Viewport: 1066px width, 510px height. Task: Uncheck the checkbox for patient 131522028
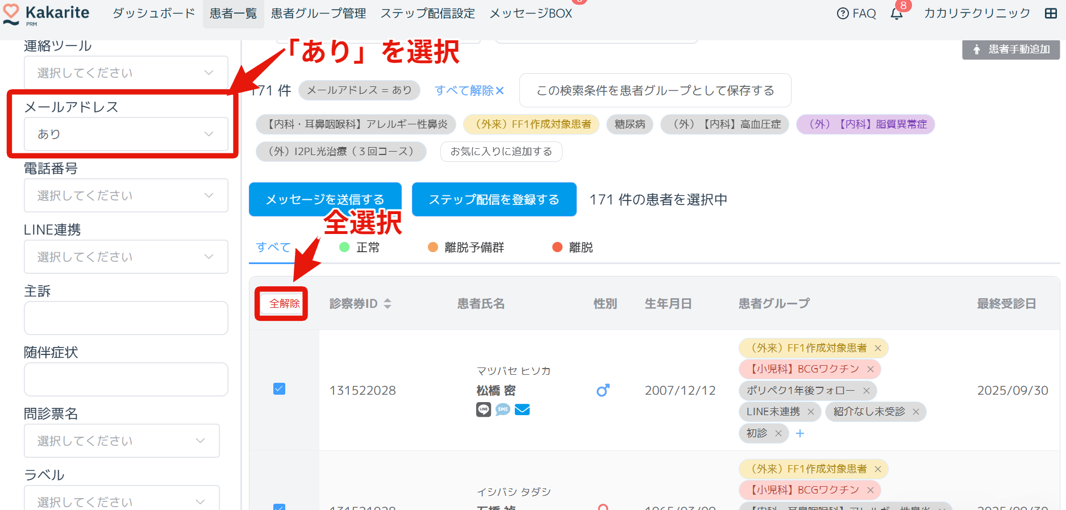tap(279, 388)
